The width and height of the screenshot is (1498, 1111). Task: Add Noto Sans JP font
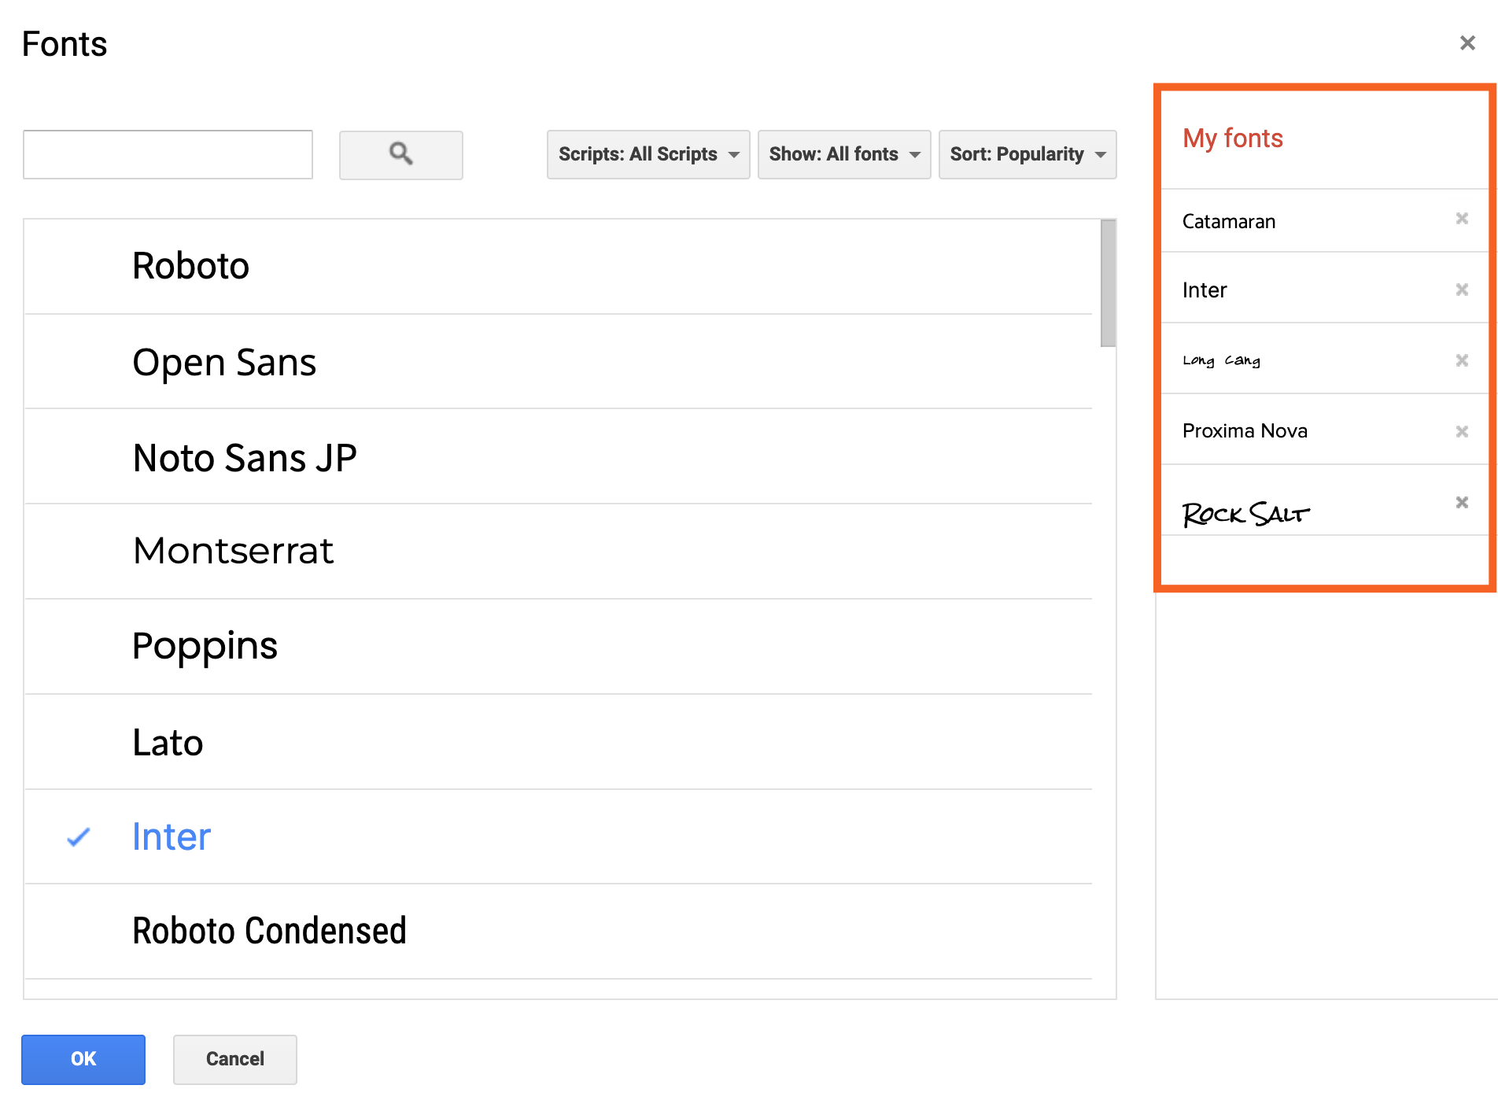[558, 457]
